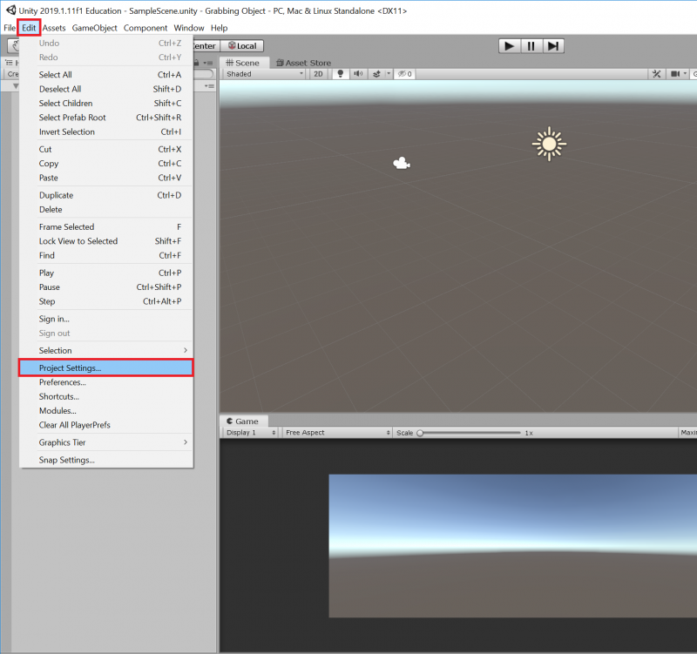Toggle 2D scene view mode
Viewport: 697px width, 654px height.
pos(318,74)
